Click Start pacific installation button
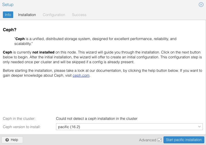Screen dimensions: 206x145 tap(184, 140)
